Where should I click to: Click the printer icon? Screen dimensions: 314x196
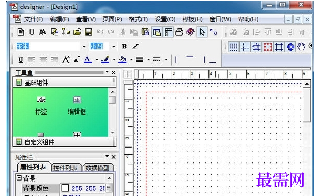coord(179,32)
